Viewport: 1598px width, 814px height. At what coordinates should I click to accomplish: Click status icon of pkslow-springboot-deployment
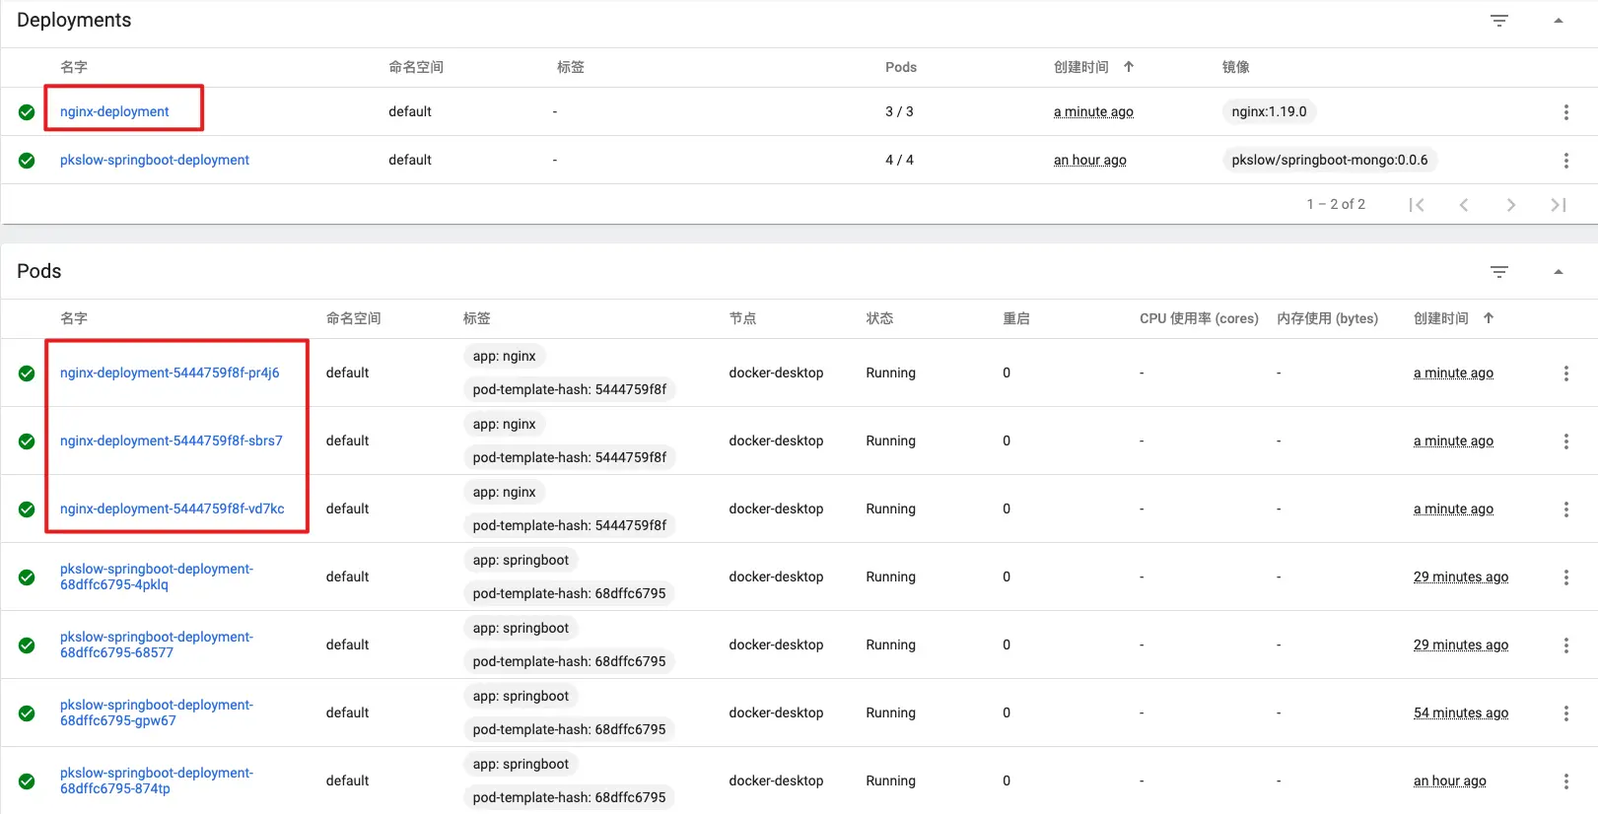[x=27, y=161]
